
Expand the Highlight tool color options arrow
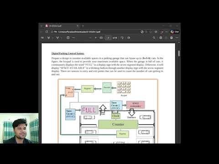click(52, 38)
